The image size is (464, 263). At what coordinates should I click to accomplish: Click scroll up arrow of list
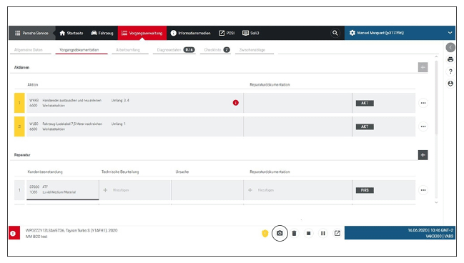(436, 56)
